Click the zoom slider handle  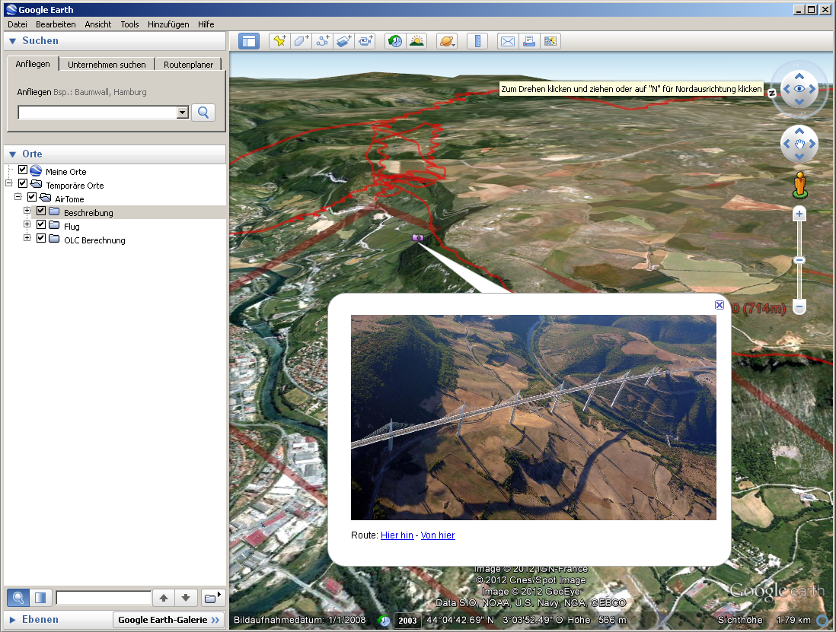point(799,260)
